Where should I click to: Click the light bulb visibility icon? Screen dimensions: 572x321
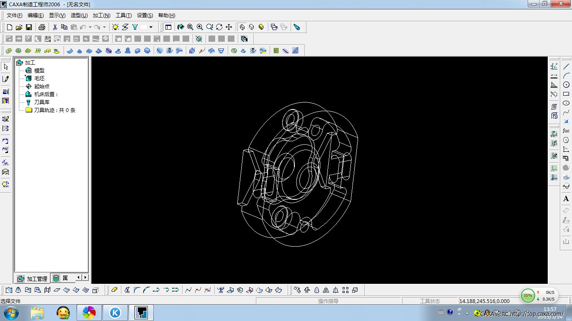pos(115,27)
